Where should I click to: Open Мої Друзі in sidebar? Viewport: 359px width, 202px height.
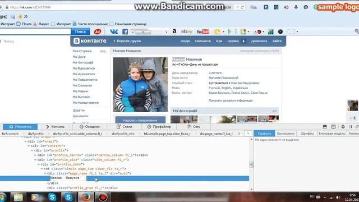click(79, 57)
